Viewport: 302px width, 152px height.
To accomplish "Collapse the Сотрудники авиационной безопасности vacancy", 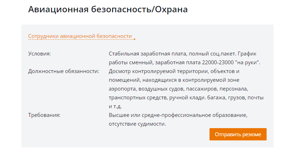I will click(80, 36).
